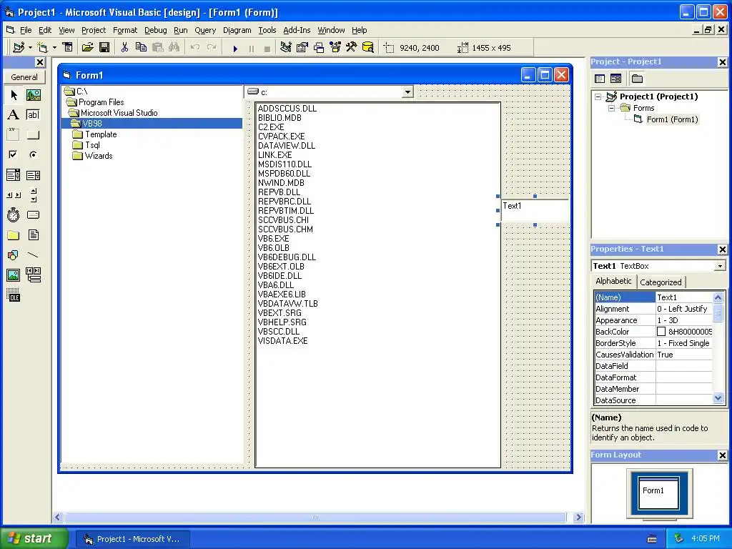Open the Properties object selector dropdown
Screen dimensions: 732x549
(720, 266)
